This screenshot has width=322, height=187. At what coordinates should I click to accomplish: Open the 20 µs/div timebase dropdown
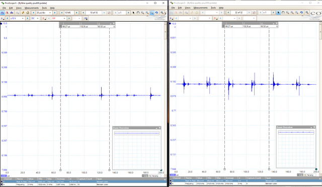point(50,13)
